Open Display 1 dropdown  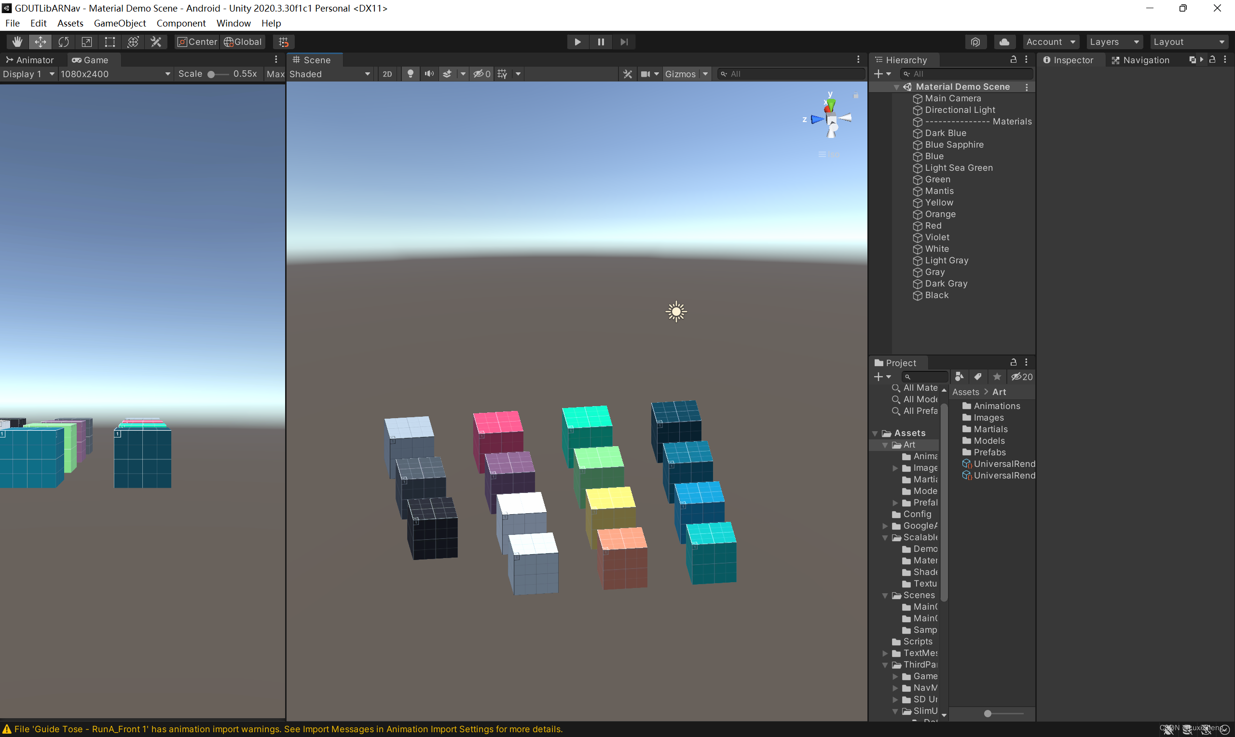pos(28,74)
